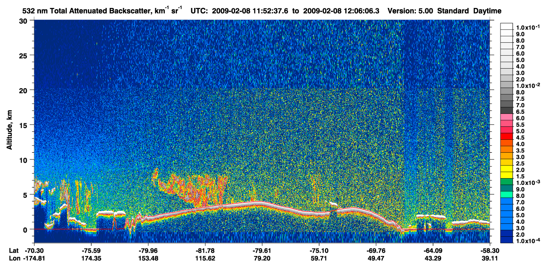Click latitude value '-79.96'
This screenshot has width=544, height=279.
click(x=148, y=251)
